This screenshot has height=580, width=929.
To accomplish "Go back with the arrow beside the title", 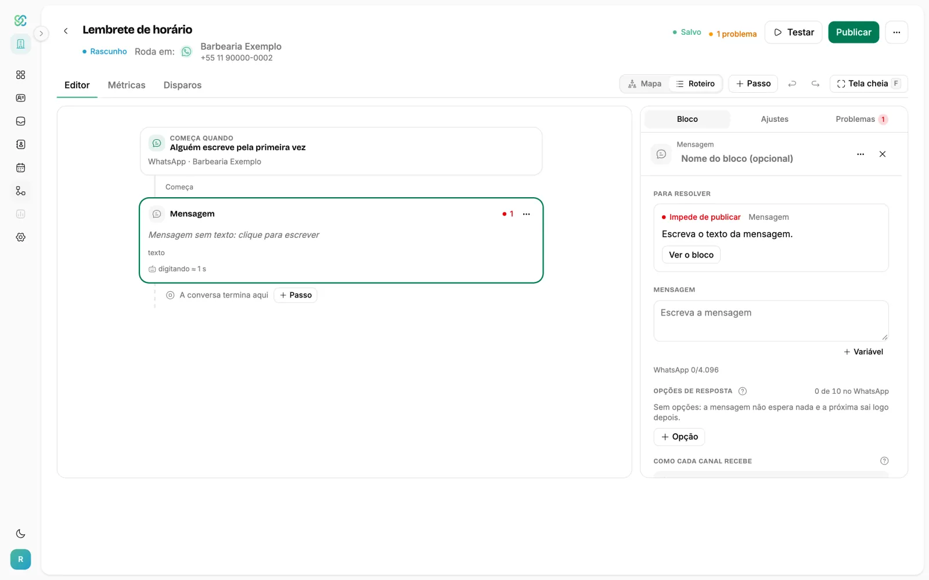I will [x=66, y=31].
